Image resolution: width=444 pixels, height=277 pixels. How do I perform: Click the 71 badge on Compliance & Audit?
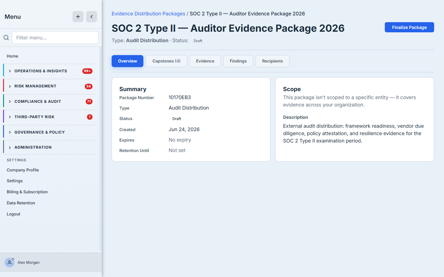coord(89,102)
